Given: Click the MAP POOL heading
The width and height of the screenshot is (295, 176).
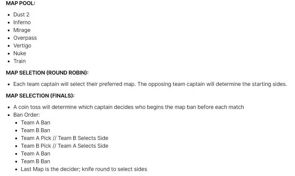Looking at the screenshot, I should point(20,3).
